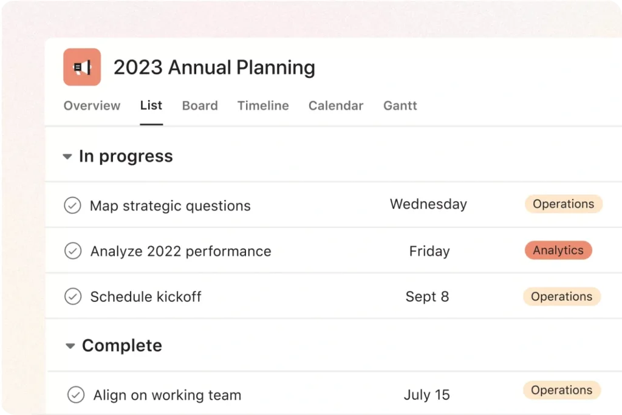Go to the Overview tab
Image resolution: width=622 pixels, height=415 pixels.
tap(92, 105)
